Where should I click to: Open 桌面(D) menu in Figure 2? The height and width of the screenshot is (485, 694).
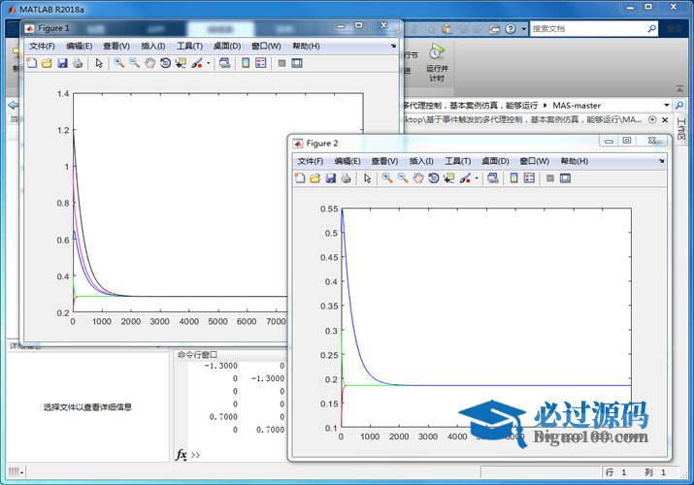click(x=495, y=161)
